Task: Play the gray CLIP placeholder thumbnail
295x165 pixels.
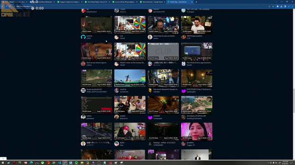Action: 163,51
